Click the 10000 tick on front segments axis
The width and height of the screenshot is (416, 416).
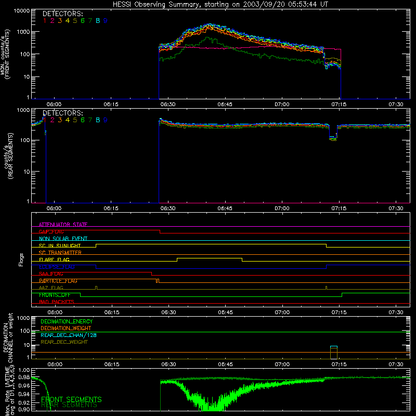22,11
